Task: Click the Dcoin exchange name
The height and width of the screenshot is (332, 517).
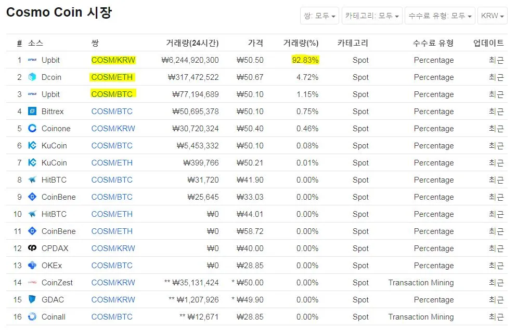Action: [51, 77]
